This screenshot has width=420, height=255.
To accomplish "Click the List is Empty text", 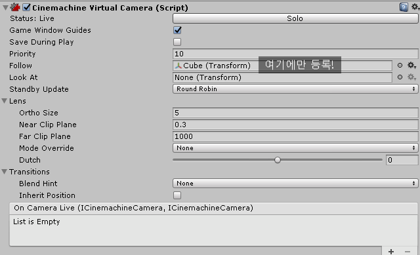I will 37,222.
